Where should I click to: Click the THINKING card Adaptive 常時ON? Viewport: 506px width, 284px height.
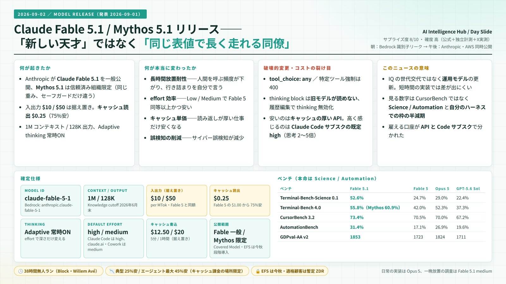click(x=51, y=238)
